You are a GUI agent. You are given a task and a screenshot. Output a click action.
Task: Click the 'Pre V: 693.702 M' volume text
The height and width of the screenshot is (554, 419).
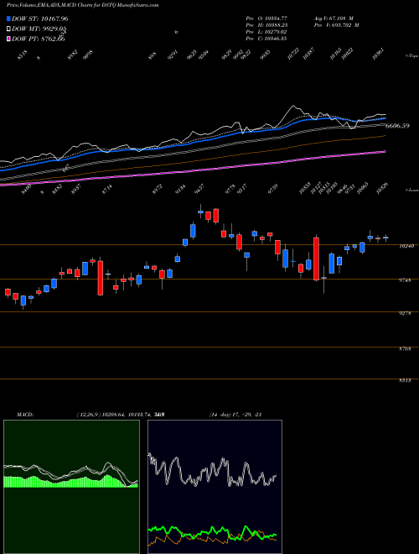(337, 24)
